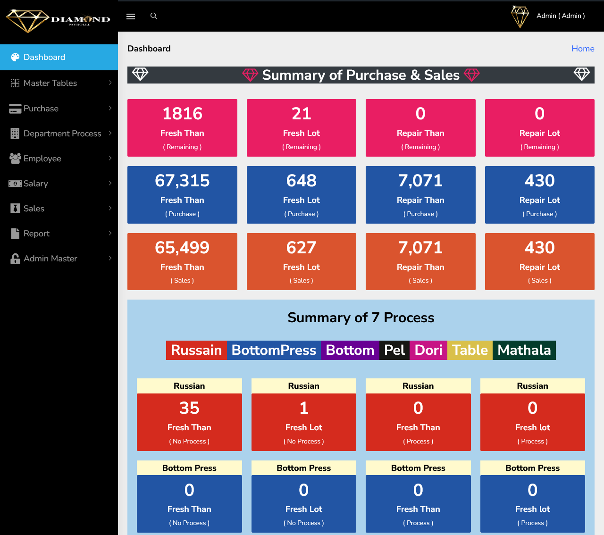604x535 pixels.
Task: Click the Dashboard palette icon
Action: click(x=15, y=58)
